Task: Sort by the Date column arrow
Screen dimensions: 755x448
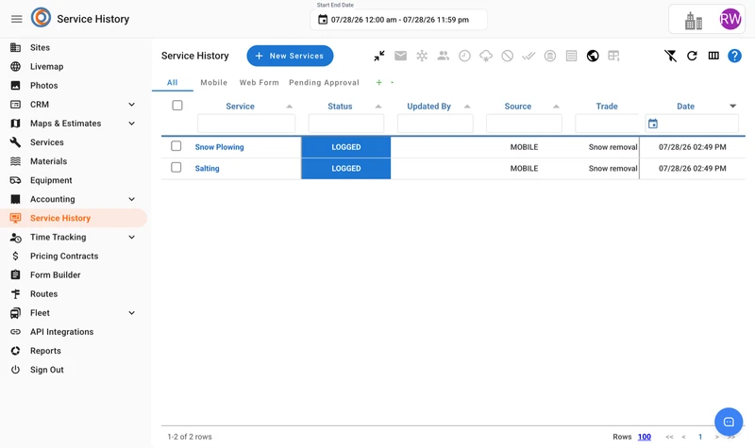Action: tap(733, 107)
